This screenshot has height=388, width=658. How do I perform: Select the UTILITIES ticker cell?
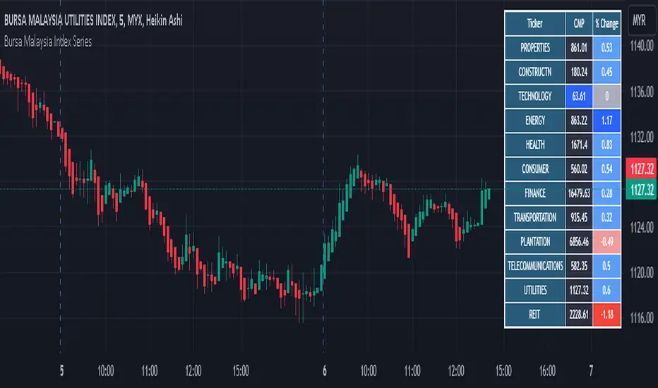point(534,290)
